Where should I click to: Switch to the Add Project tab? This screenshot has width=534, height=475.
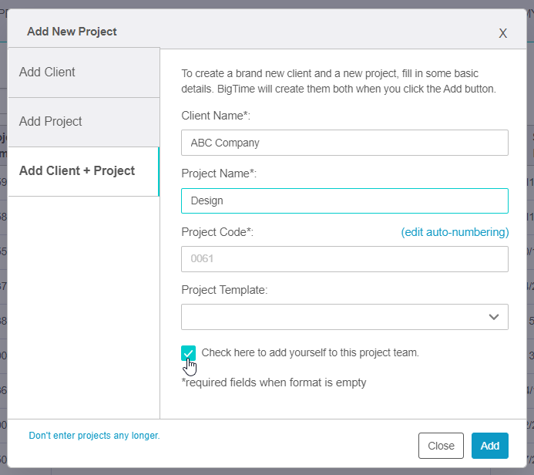click(83, 122)
